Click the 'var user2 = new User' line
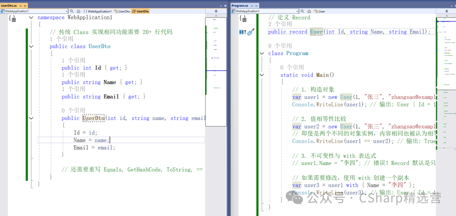Image resolution: width=456 pixels, height=216 pixels. 364,126
